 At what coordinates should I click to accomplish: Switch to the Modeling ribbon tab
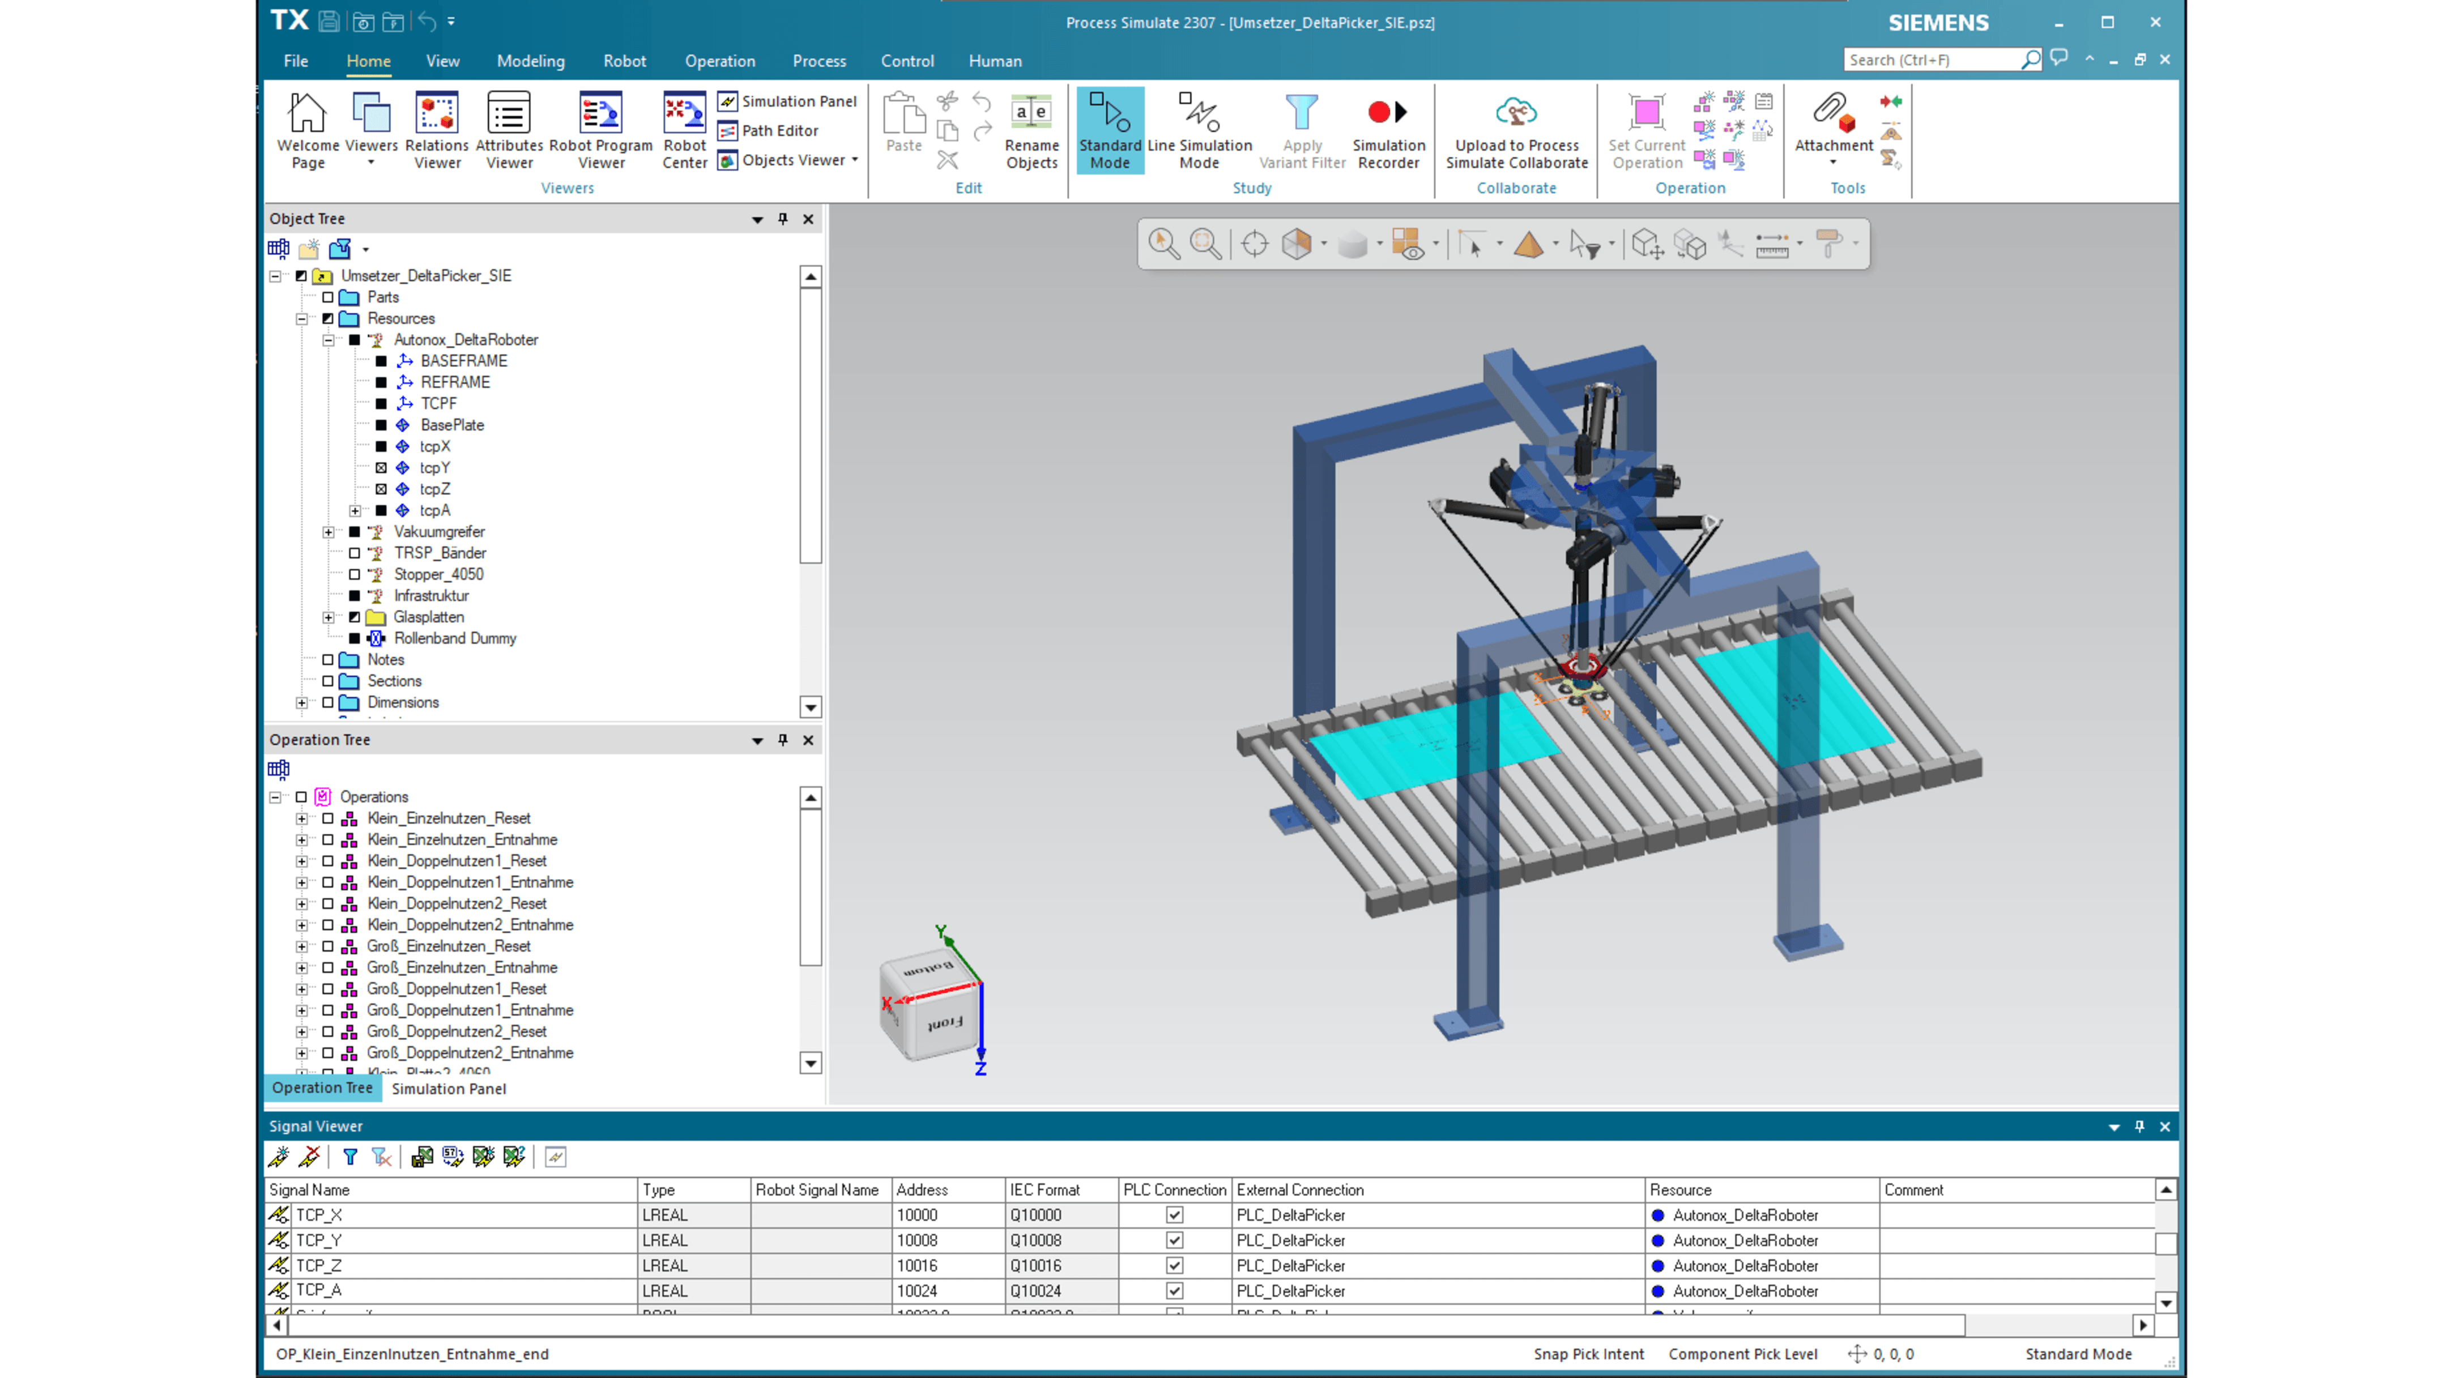pos(530,61)
